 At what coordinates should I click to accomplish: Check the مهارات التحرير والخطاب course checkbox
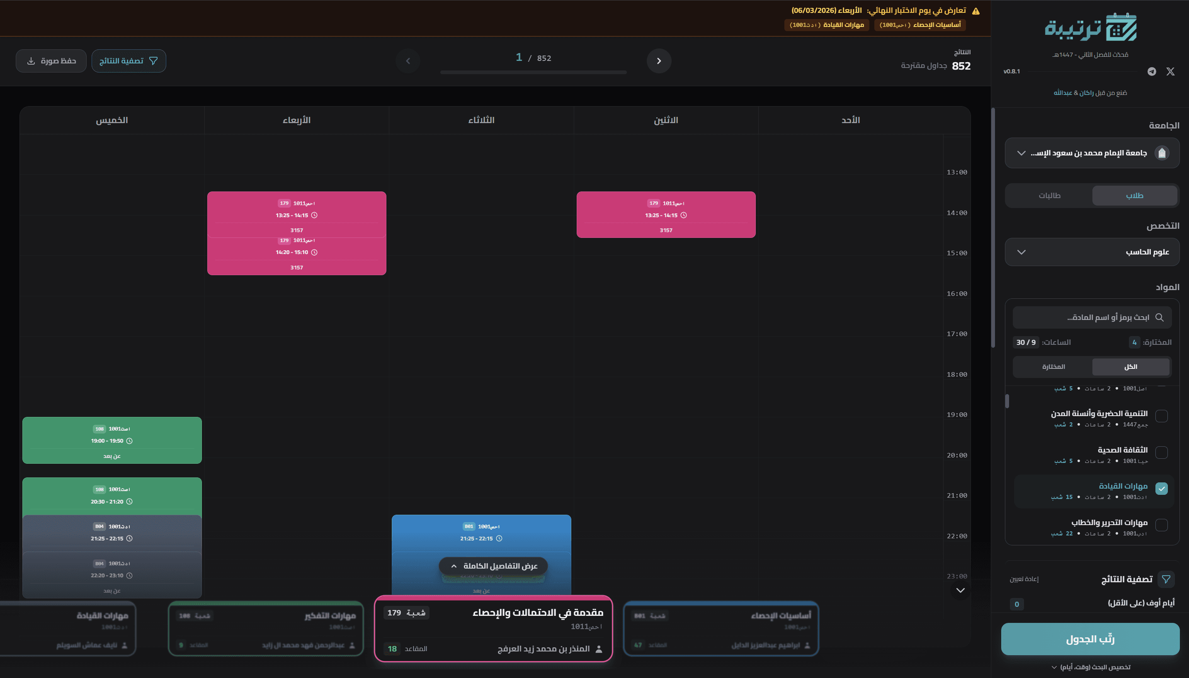tap(1162, 525)
